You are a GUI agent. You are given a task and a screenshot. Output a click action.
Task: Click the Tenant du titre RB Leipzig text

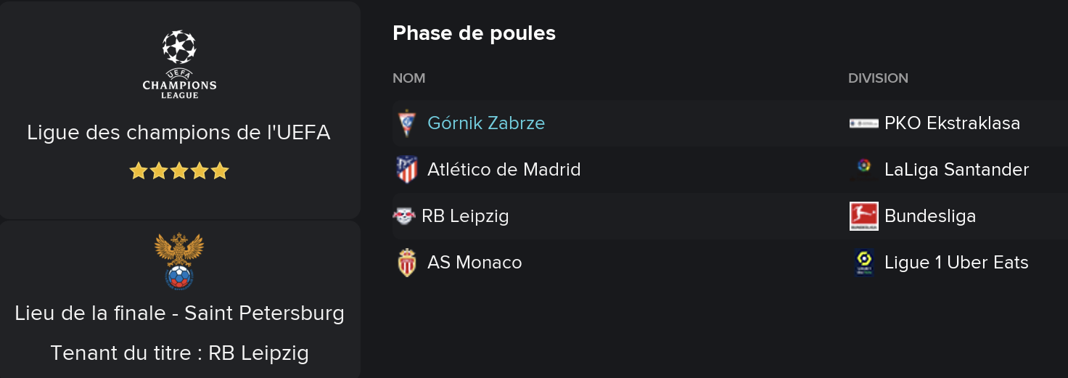[x=179, y=353]
